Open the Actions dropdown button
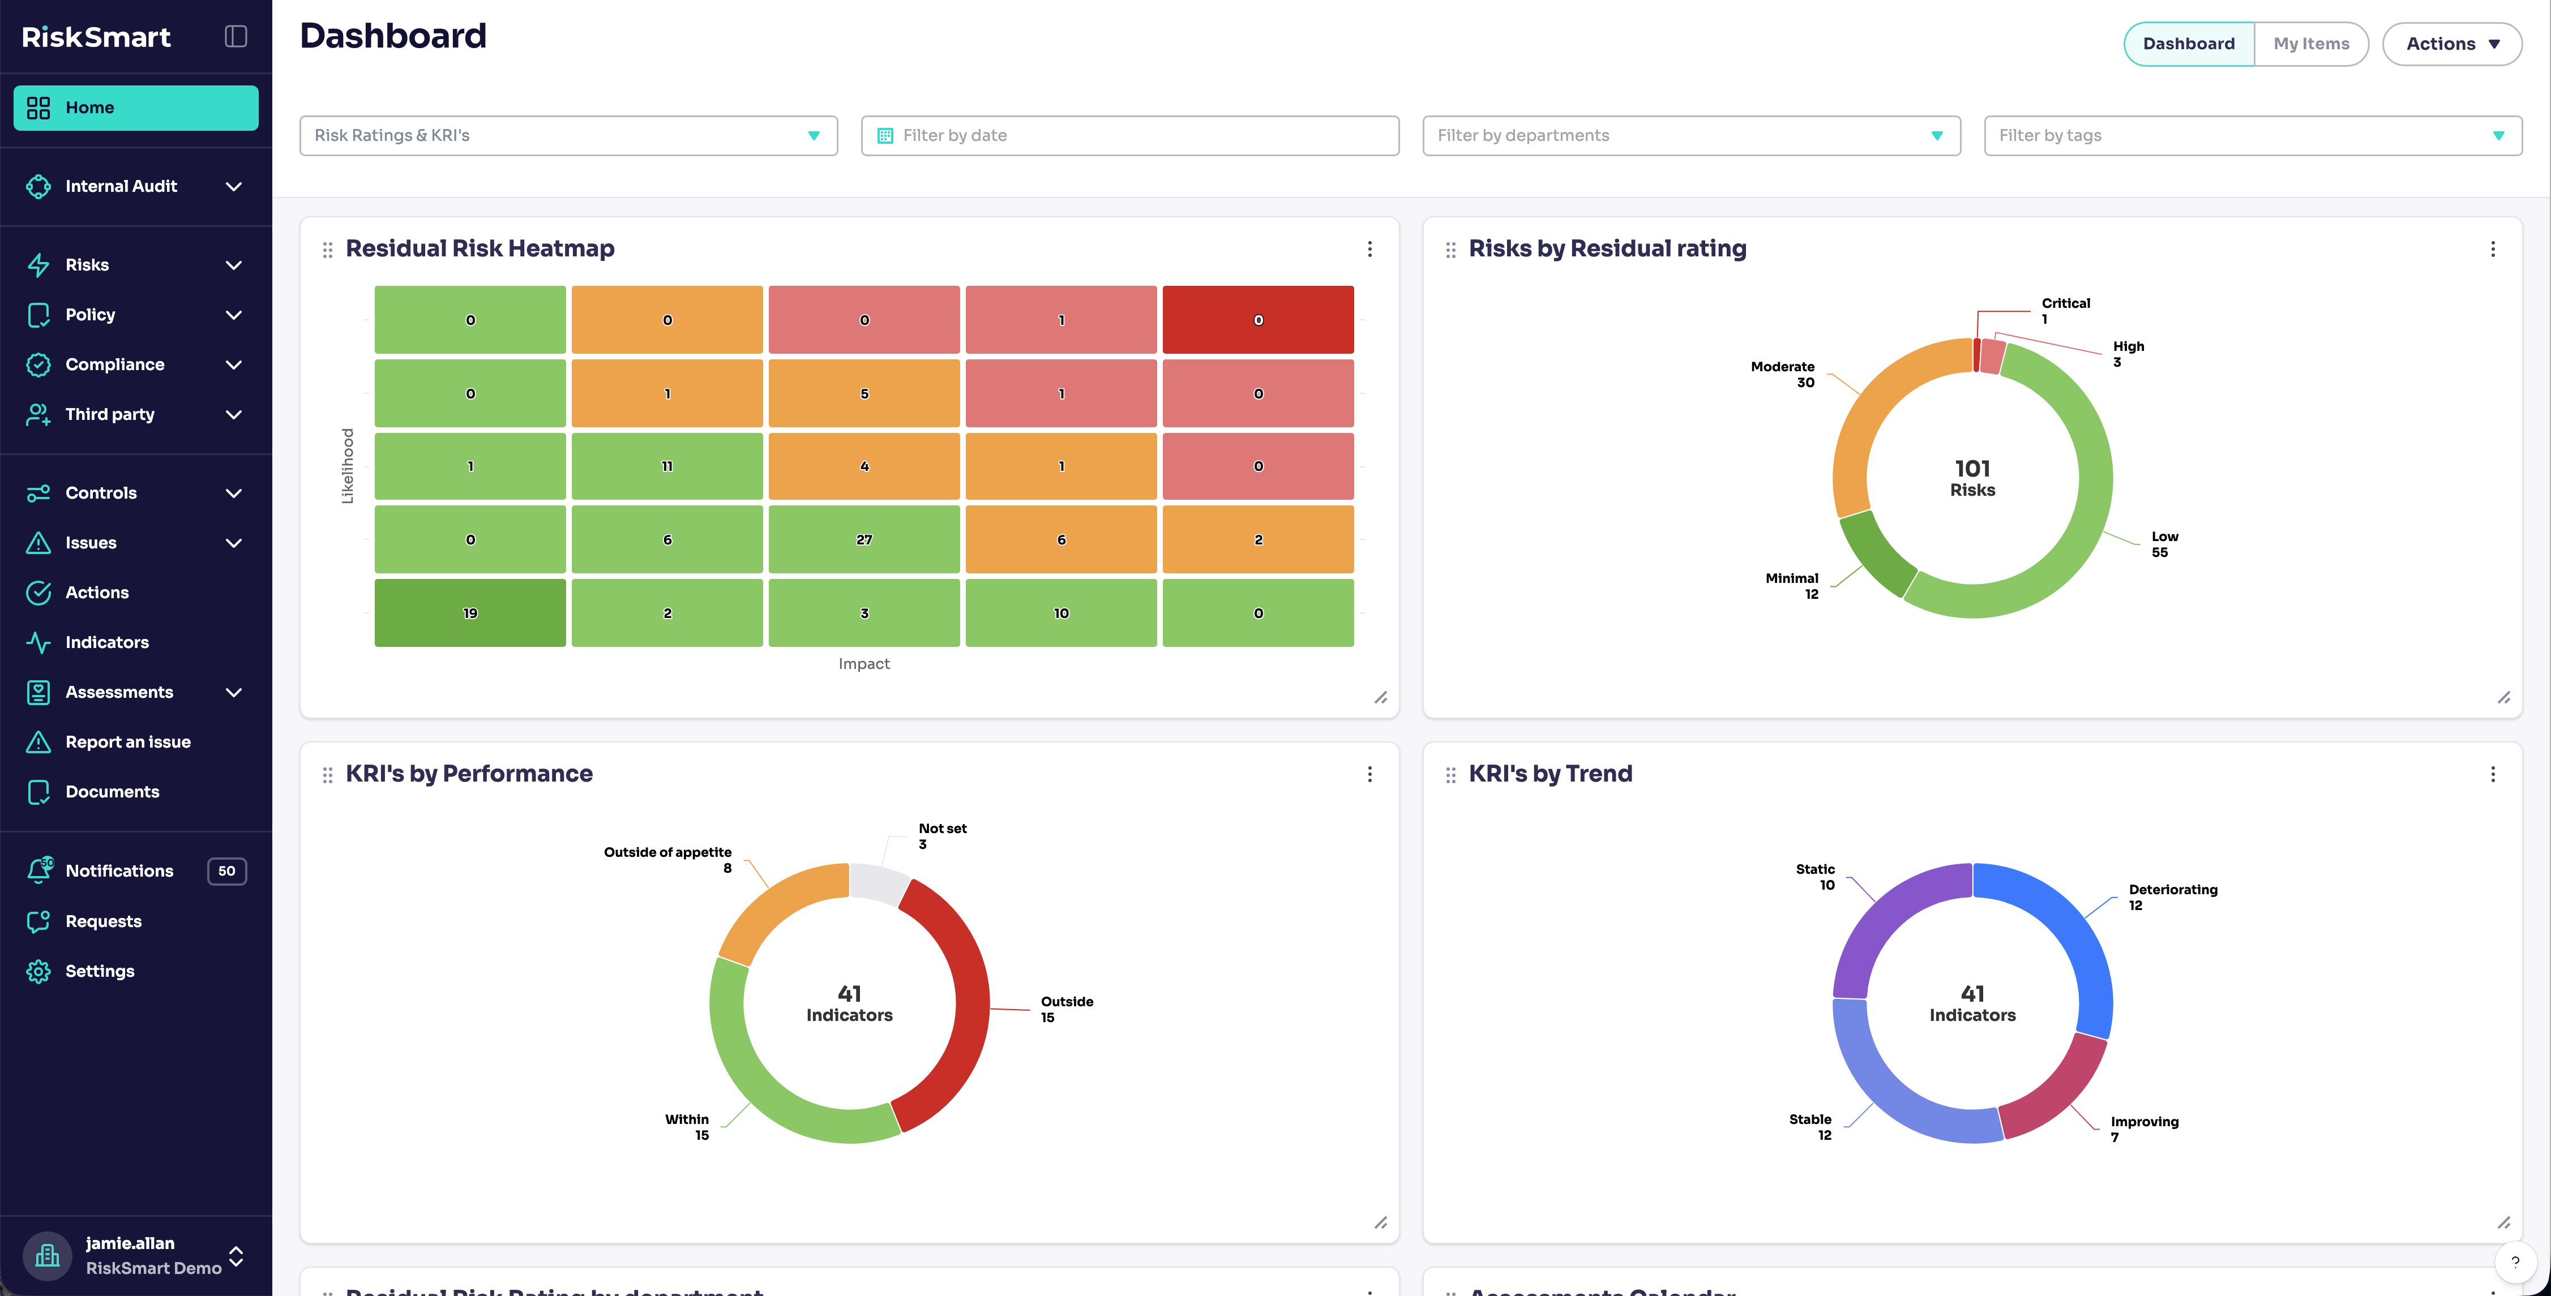 [x=2452, y=44]
